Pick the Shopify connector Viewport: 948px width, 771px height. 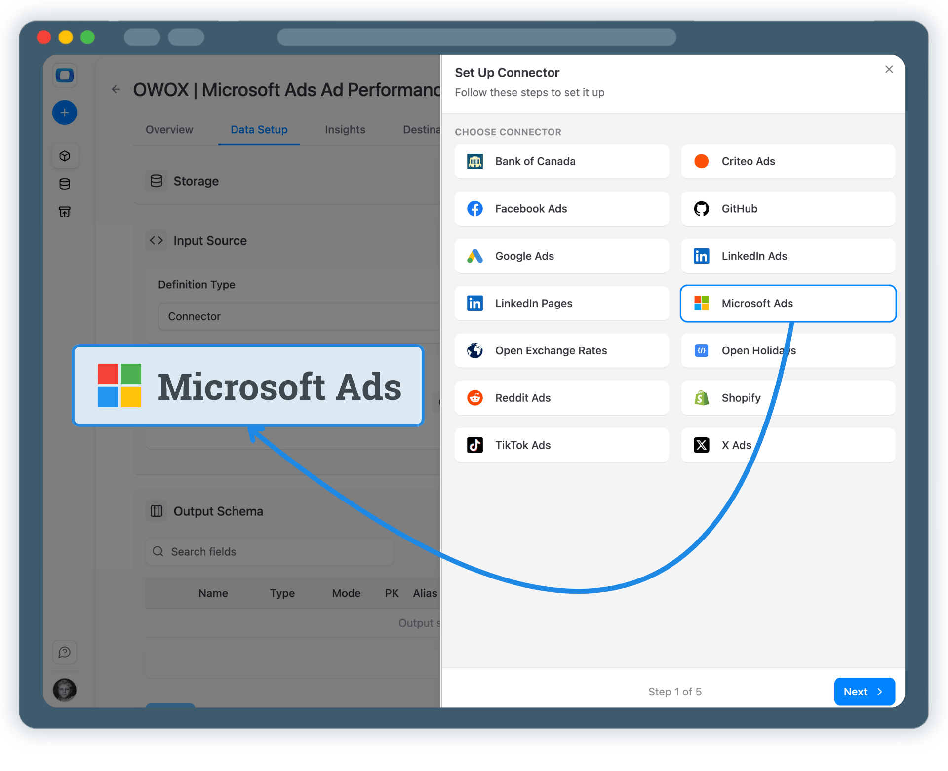(x=787, y=398)
